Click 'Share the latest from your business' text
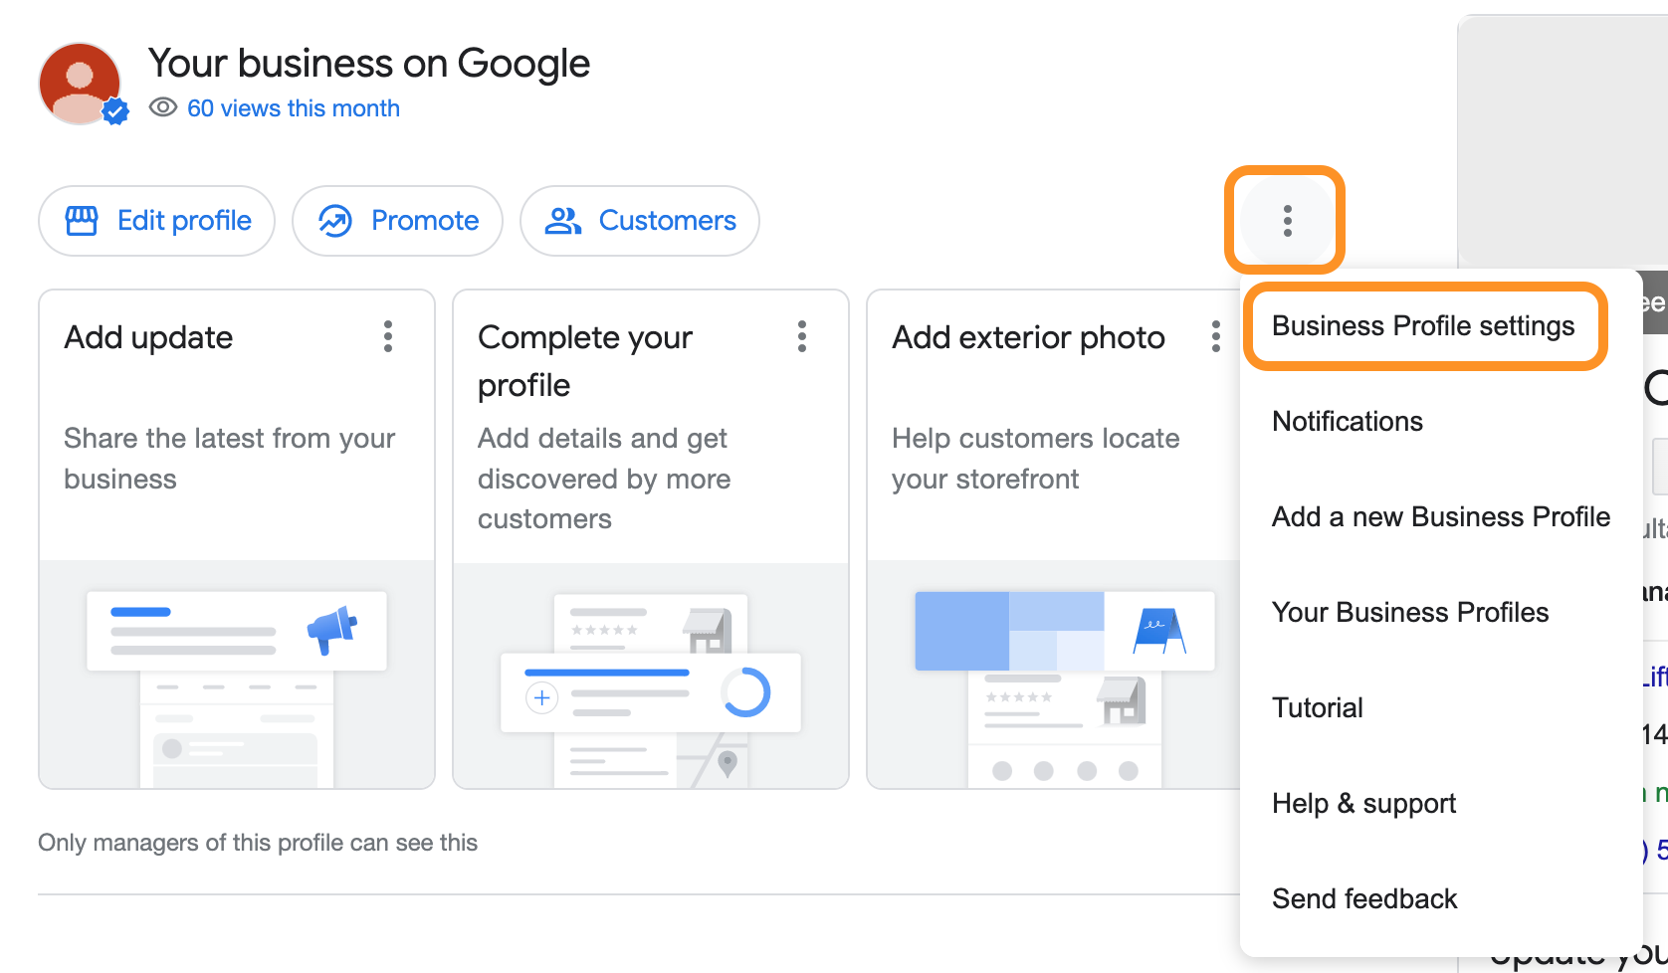Viewport: 1668px width, 973px height. tap(230, 459)
